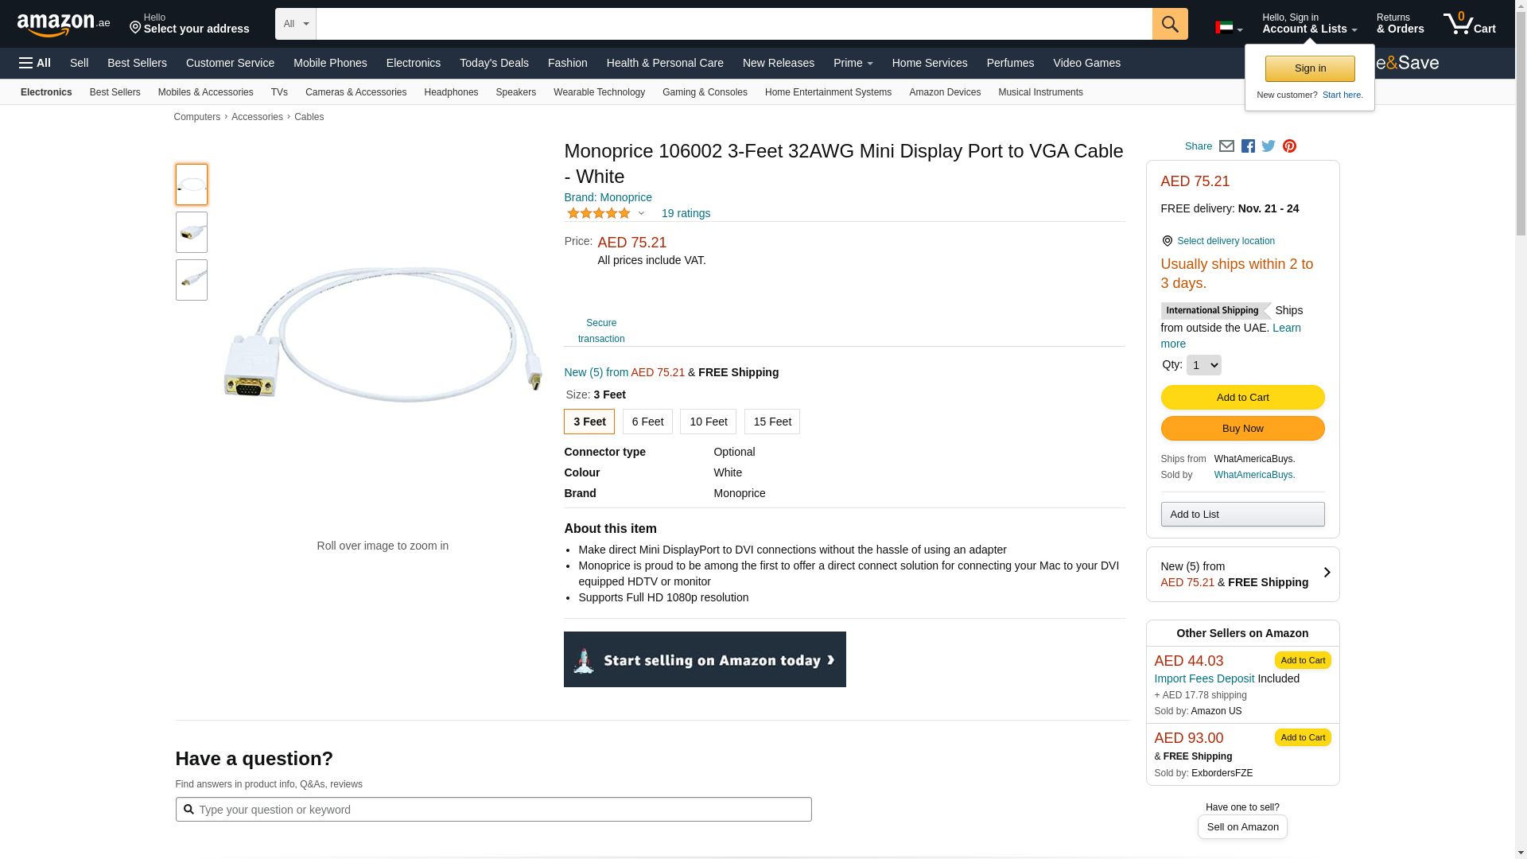Click the Buy Now button
Screen dimensions: 1527x859
[x=1242, y=429]
